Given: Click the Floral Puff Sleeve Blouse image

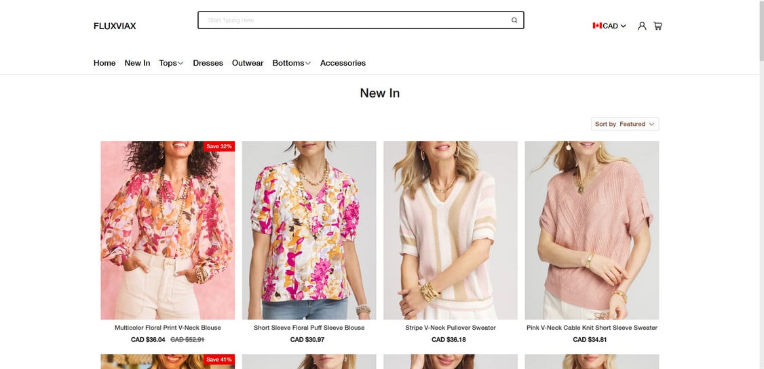Looking at the screenshot, I should click(309, 230).
